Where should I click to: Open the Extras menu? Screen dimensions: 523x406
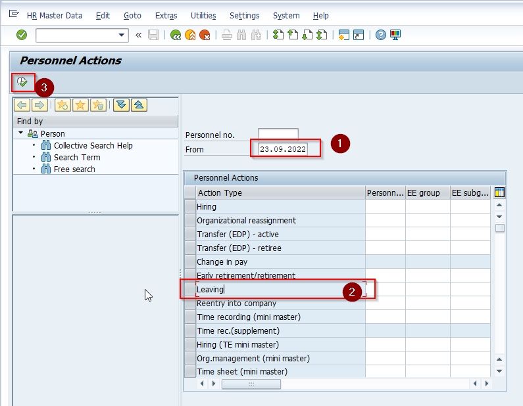pos(166,16)
